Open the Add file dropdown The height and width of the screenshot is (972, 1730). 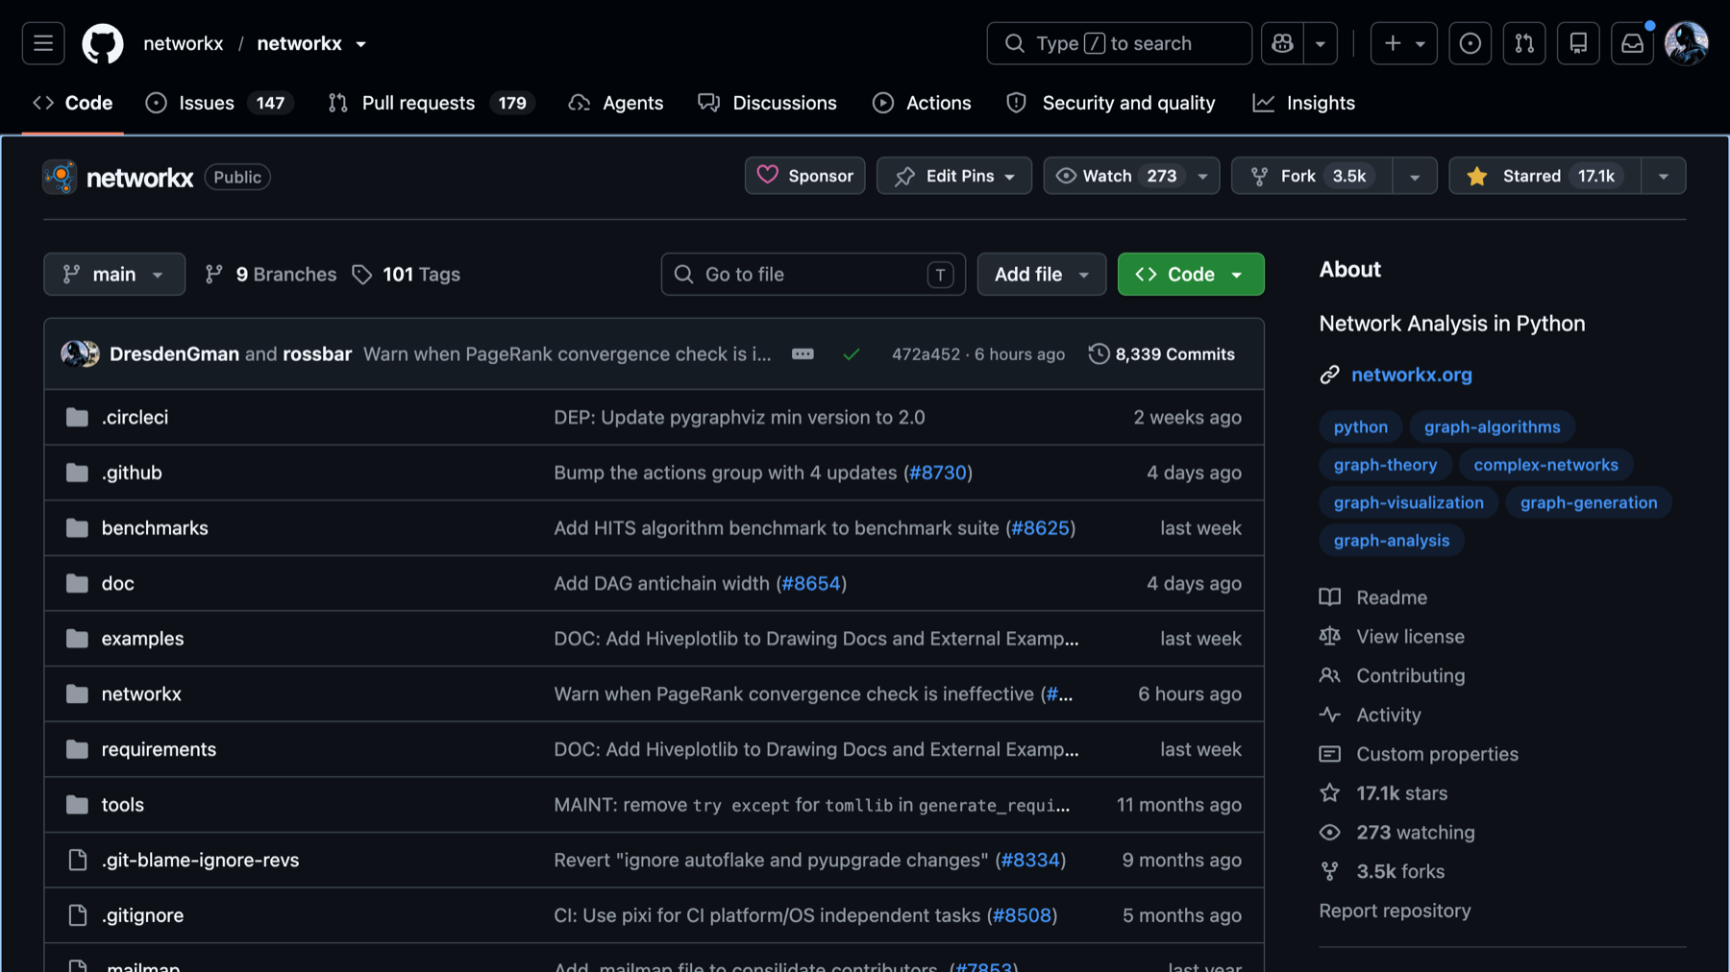[x=1042, y=274]
